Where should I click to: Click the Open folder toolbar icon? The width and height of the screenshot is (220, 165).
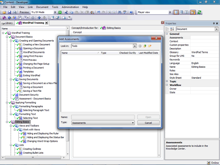4,12
